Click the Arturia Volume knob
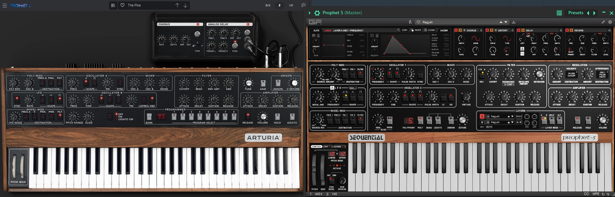Viewport: 615px width, 197px height. 263,117
